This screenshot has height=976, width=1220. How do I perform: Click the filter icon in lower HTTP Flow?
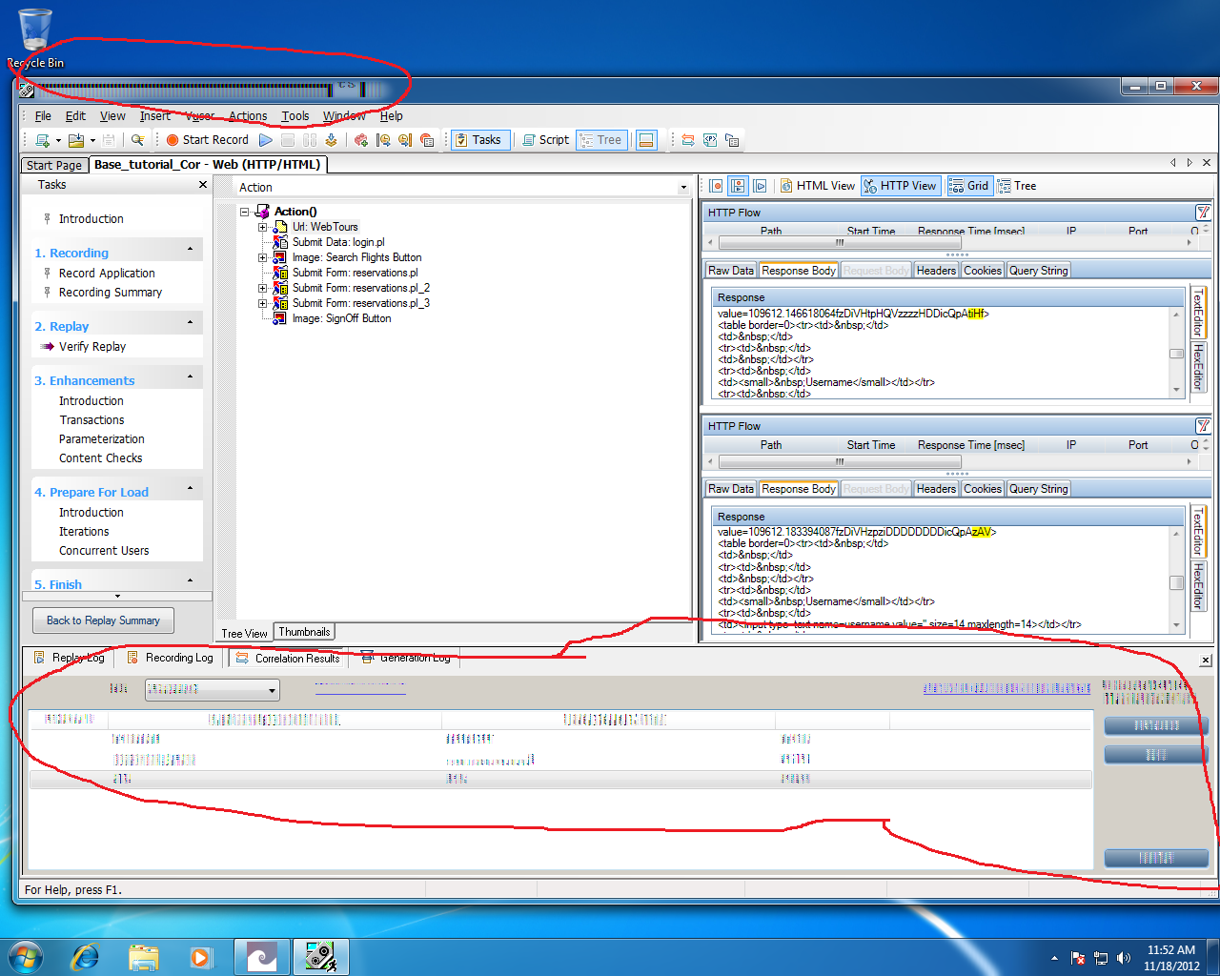coord(1203,426)
